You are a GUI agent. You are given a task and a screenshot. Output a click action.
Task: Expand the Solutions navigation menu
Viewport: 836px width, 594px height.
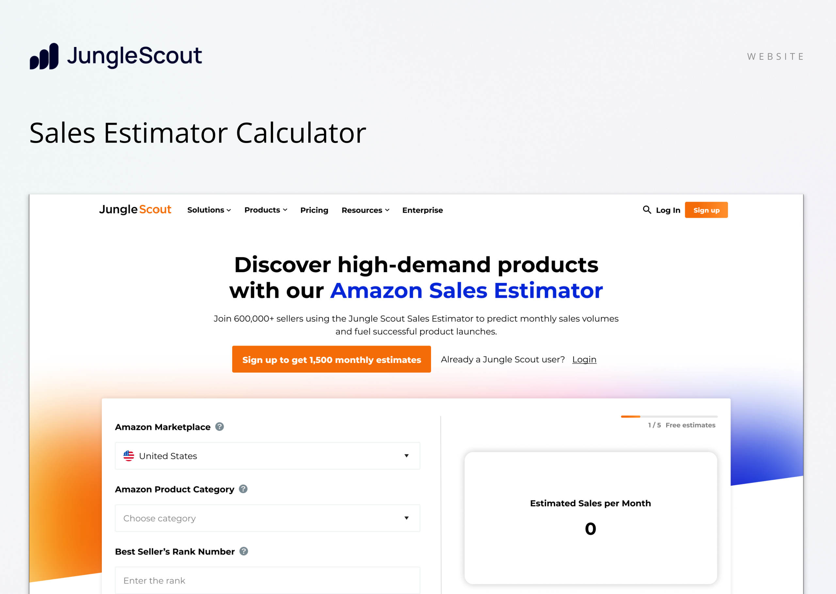[209, 210]
